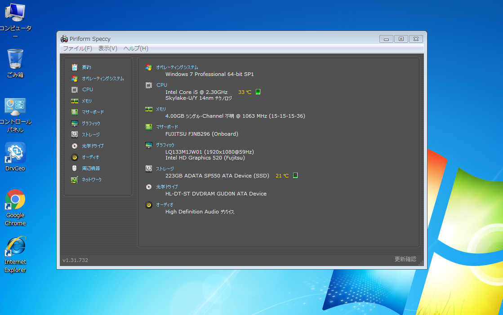Open the CPU heading link in summary
Image resolution: width=503 pixels, height=315 pixels.
162,85
